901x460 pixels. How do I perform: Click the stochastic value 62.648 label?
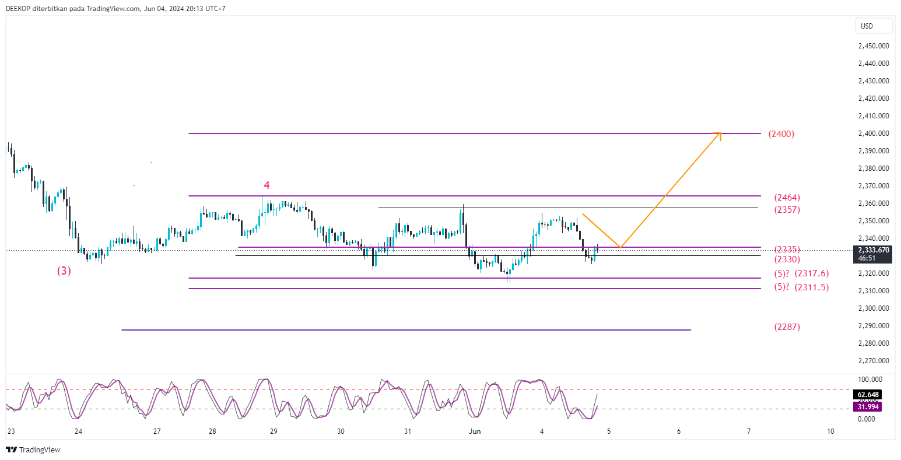click(x=868, y=395)
